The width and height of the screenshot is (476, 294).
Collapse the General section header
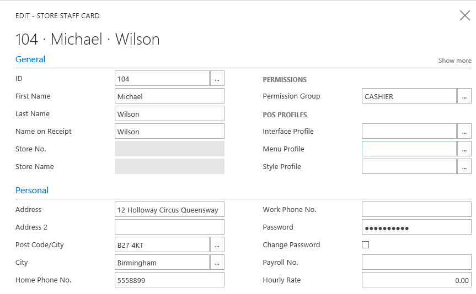(x=30, y=59)
